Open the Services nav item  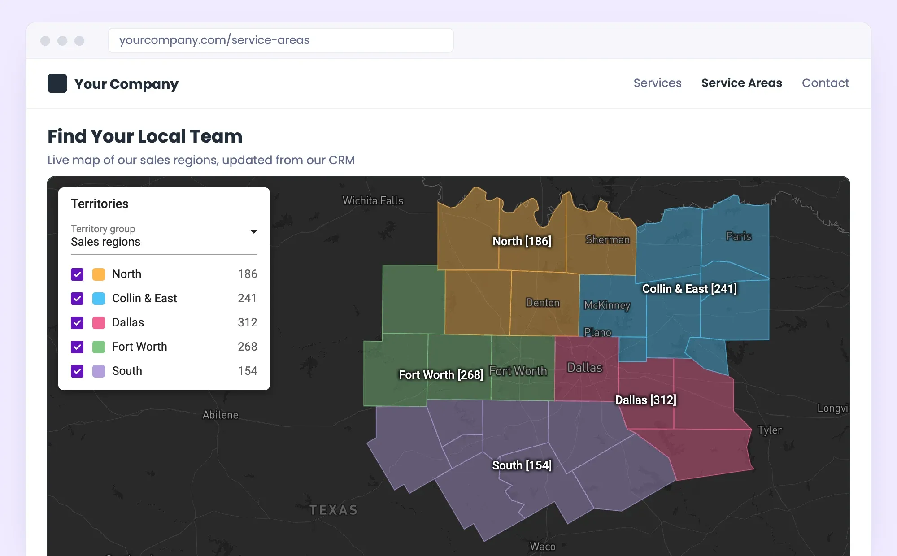658,83
